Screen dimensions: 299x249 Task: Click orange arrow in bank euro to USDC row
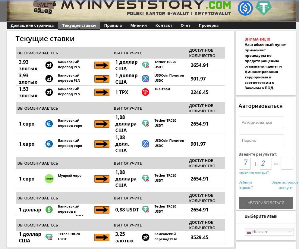tap(102, 144)
